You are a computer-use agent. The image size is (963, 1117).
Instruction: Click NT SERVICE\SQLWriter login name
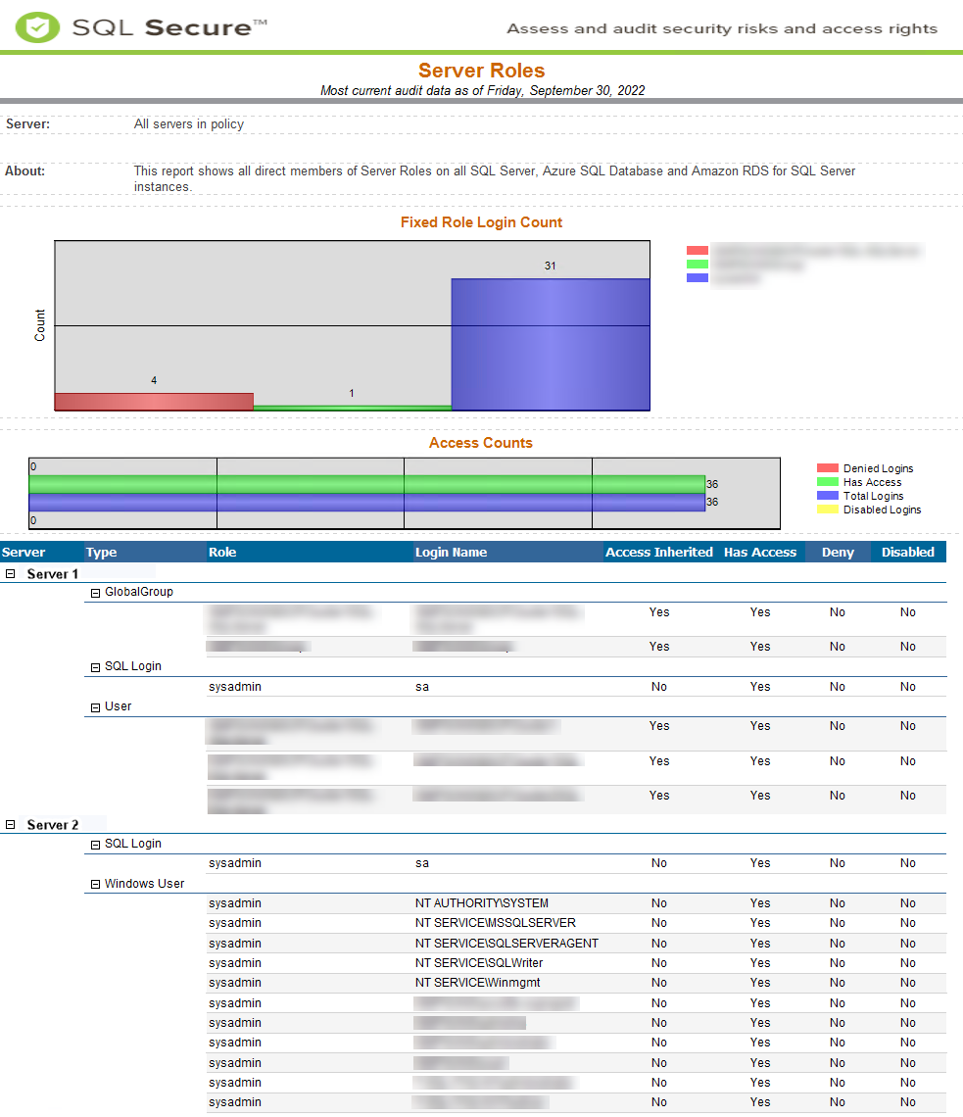coord(479,963)
